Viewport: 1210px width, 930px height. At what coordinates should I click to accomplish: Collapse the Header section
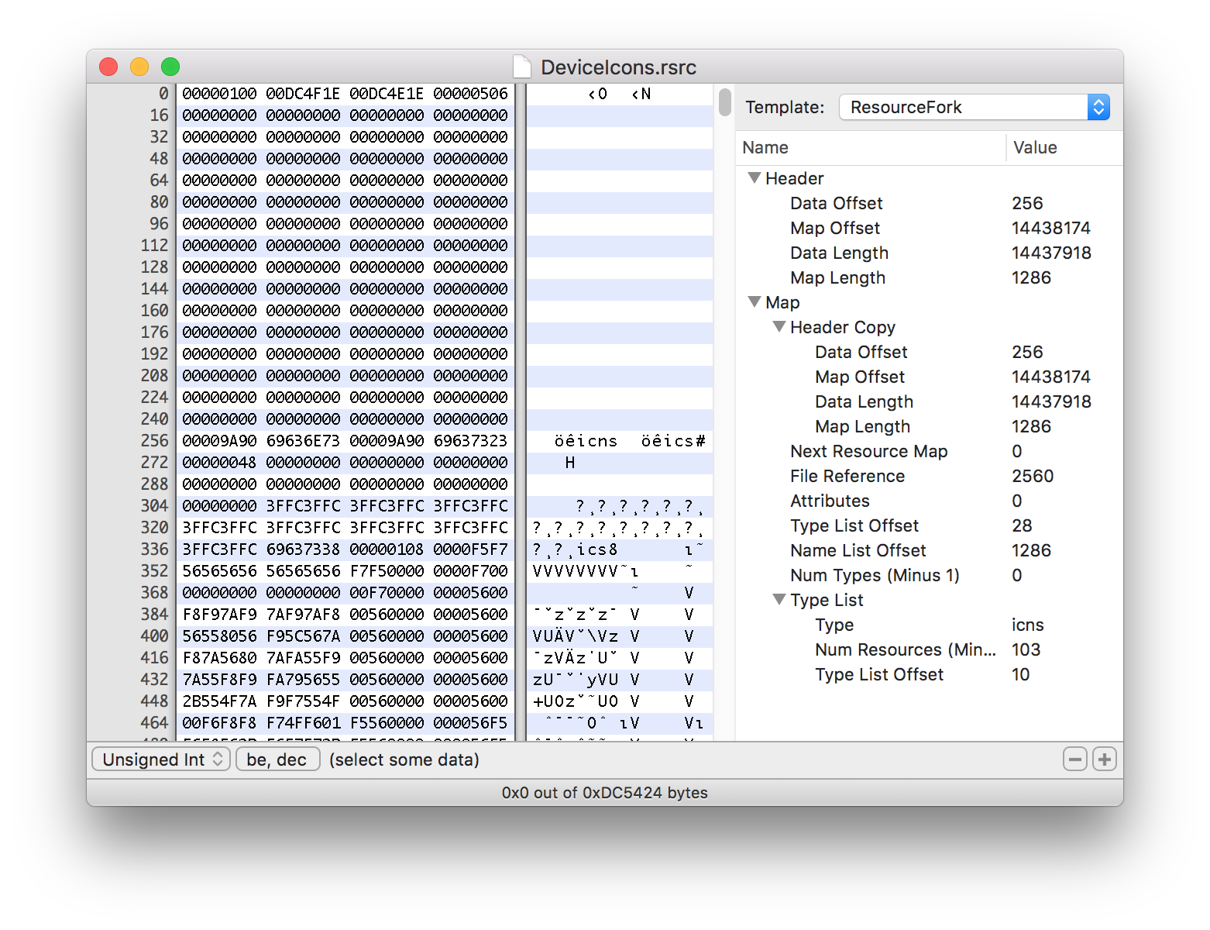754,177
